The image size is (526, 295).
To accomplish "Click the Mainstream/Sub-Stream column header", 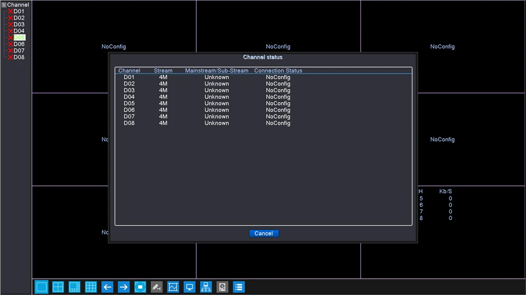I will [217, 71].
